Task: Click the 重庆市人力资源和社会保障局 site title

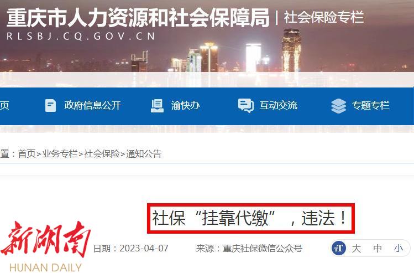Action: coord(138,18)
